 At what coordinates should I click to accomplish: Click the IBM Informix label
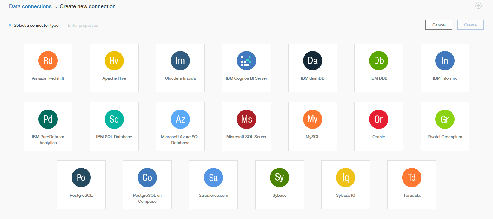point(445,78)
